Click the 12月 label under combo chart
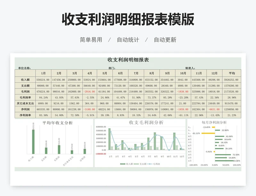 click(182, 156)
